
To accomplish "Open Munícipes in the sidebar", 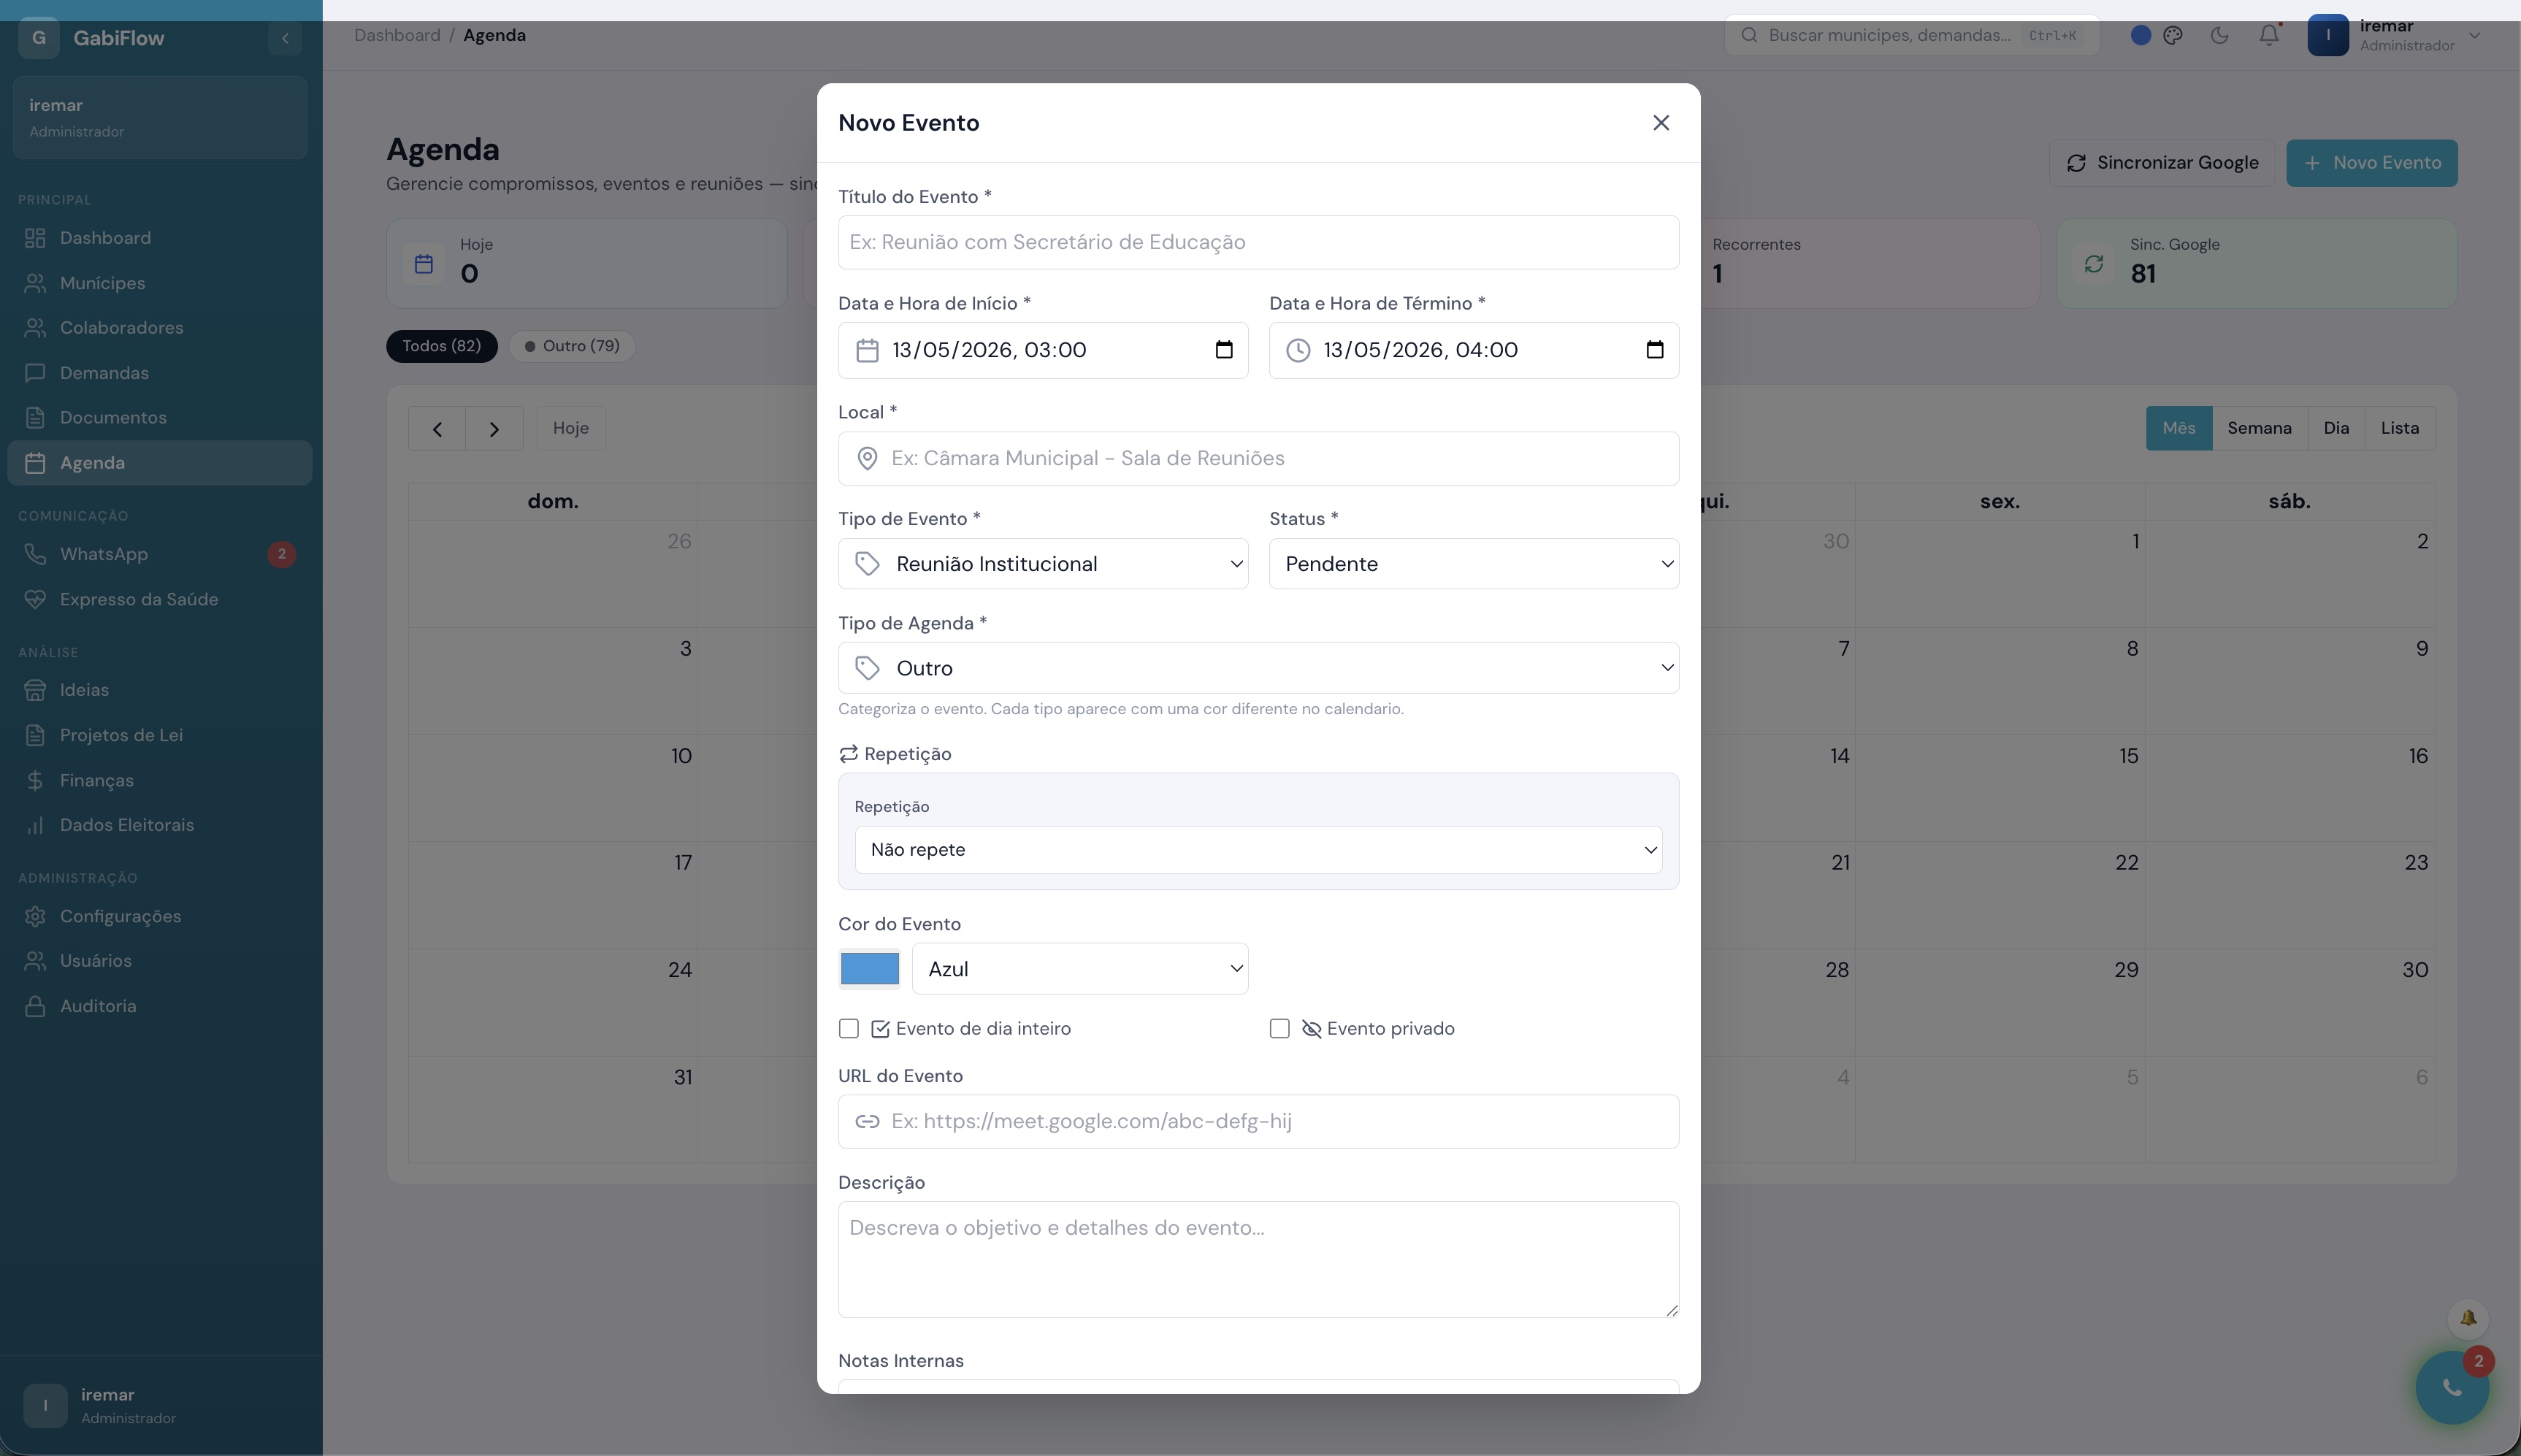I will point(160,283).
